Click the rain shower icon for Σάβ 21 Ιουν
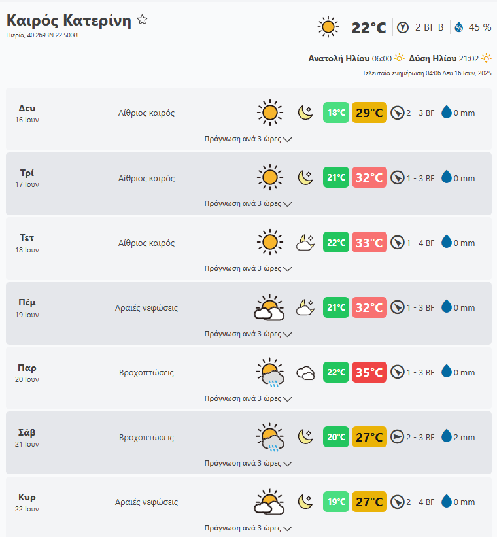The height and width of the screenshot is (537, 497). click(x=269, y=438)
